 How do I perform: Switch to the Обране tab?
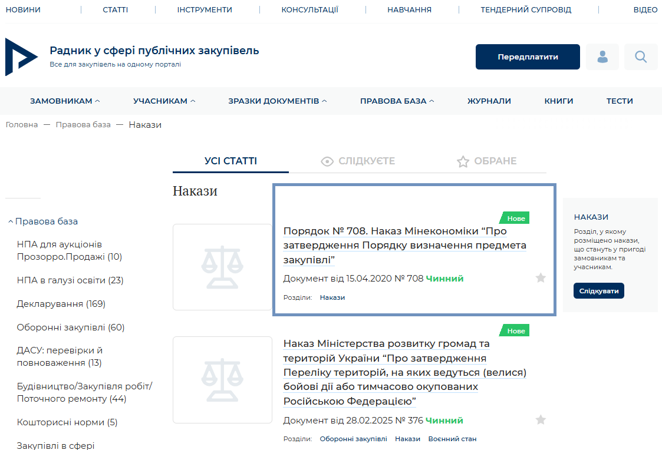pyautogui.click(x=486, y=161)
